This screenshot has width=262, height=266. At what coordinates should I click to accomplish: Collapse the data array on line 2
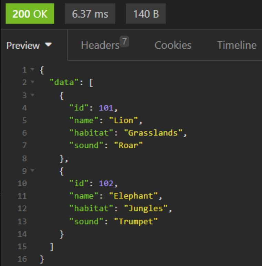(32, 82)
